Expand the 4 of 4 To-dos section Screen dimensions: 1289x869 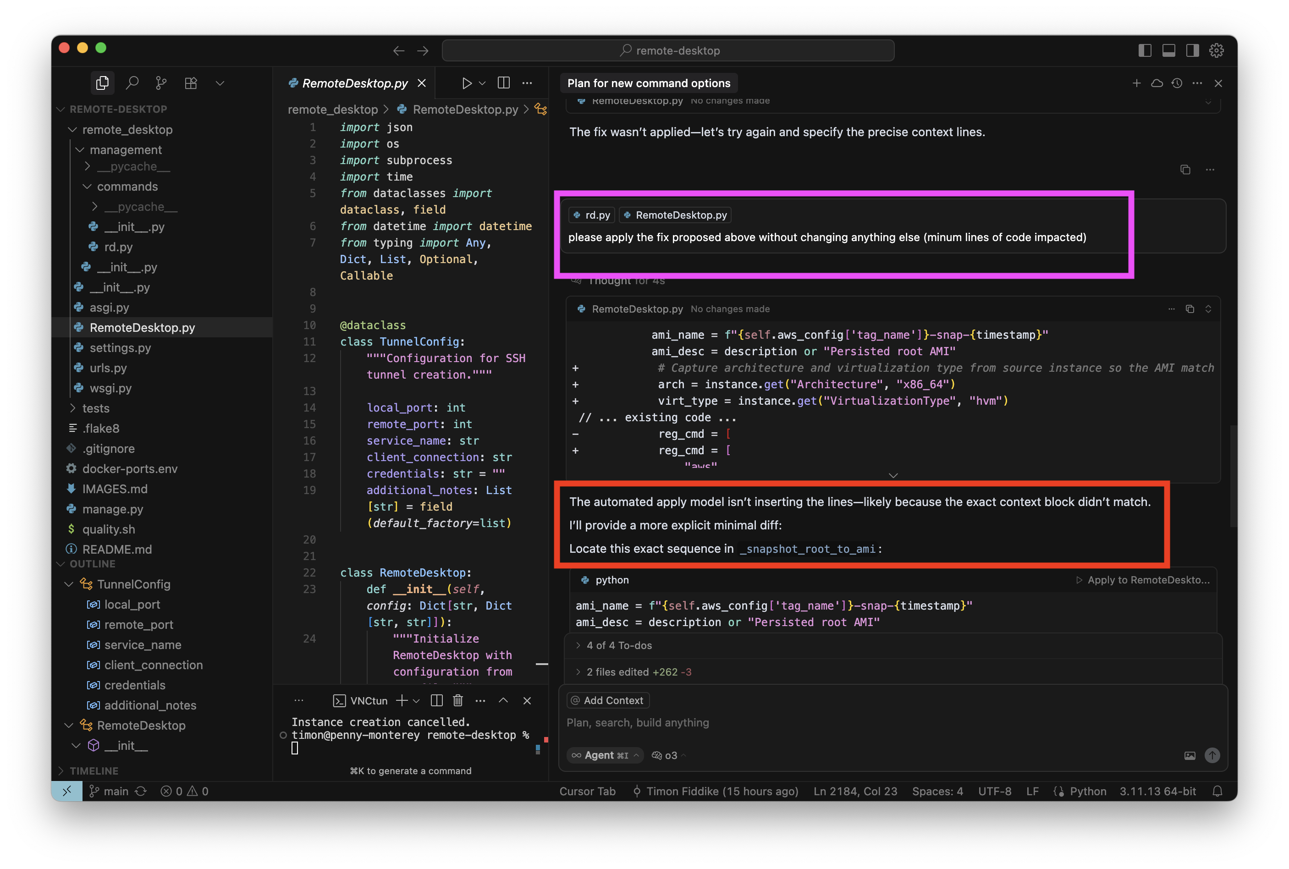click(x=618, y=646)
